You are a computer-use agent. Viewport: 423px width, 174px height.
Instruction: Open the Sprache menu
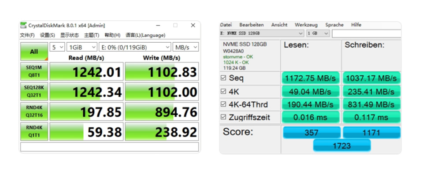pos(334,25)
